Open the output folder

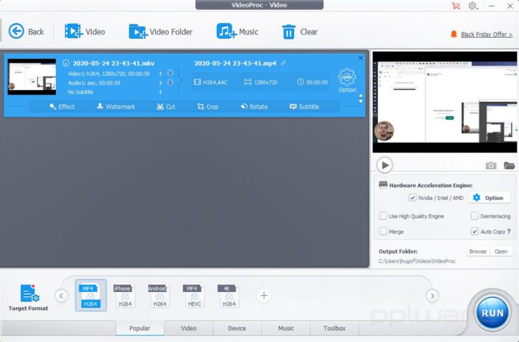pos(501,251)
